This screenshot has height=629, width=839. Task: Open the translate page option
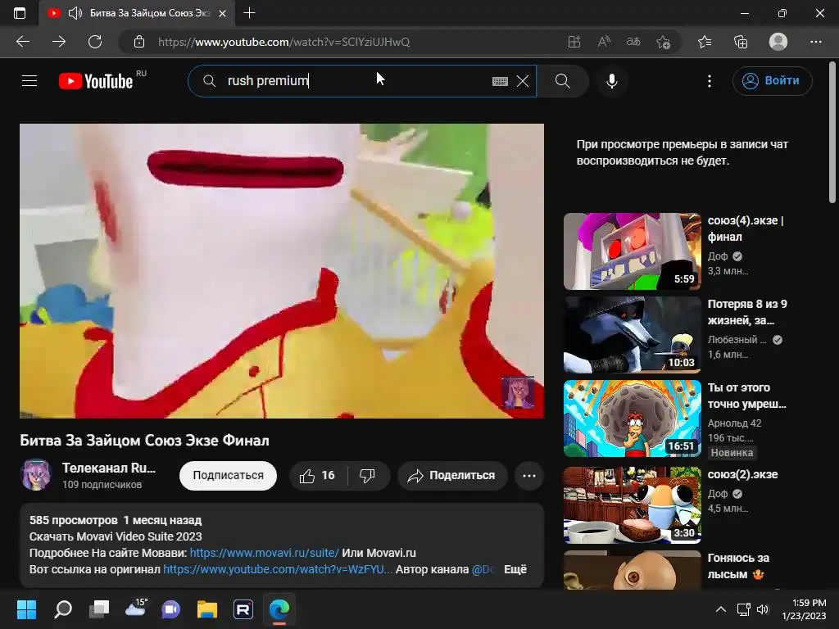(633, 42)
